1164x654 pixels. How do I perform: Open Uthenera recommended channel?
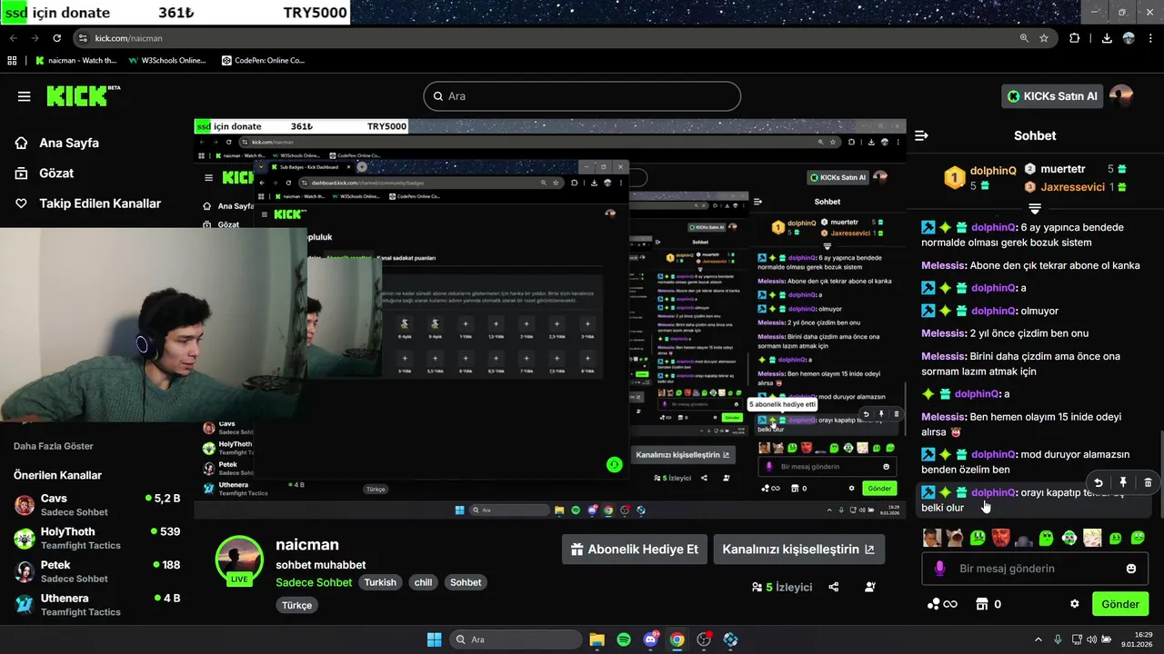pyautogui.click(x=96, y=604)
